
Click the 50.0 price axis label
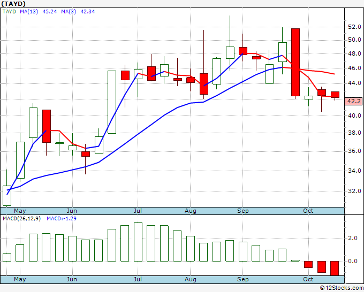coord(354,40)
